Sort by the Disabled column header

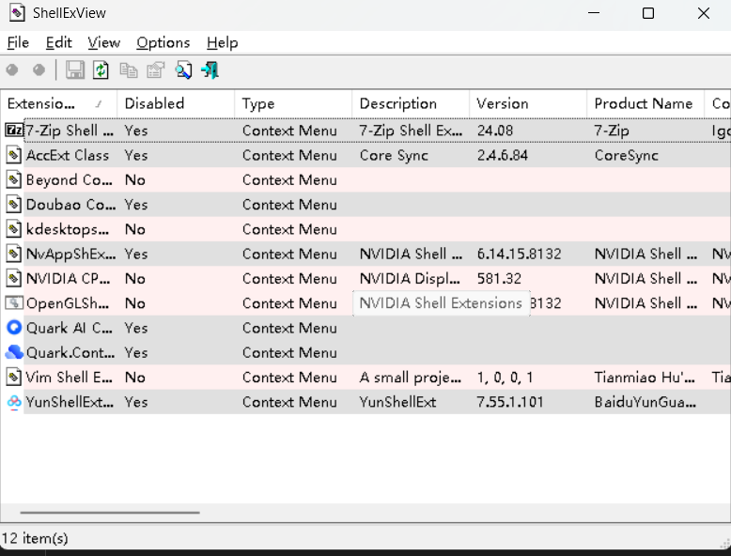coord(154,103)
